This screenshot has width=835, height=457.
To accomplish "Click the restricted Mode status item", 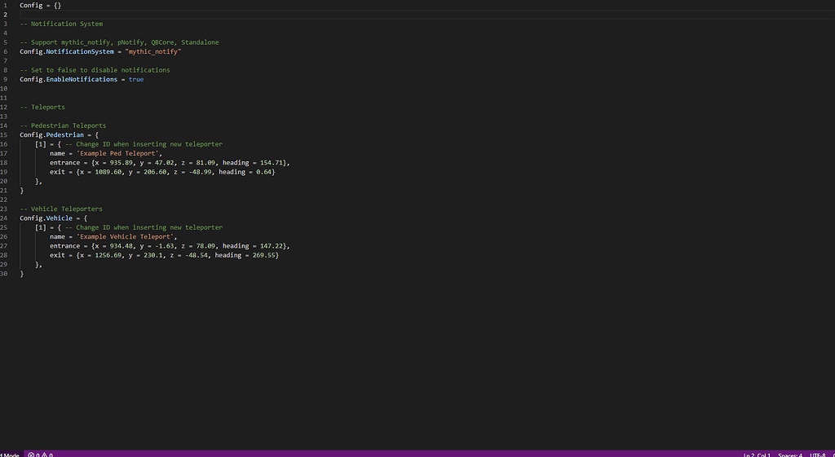I will tap(10, 455).
